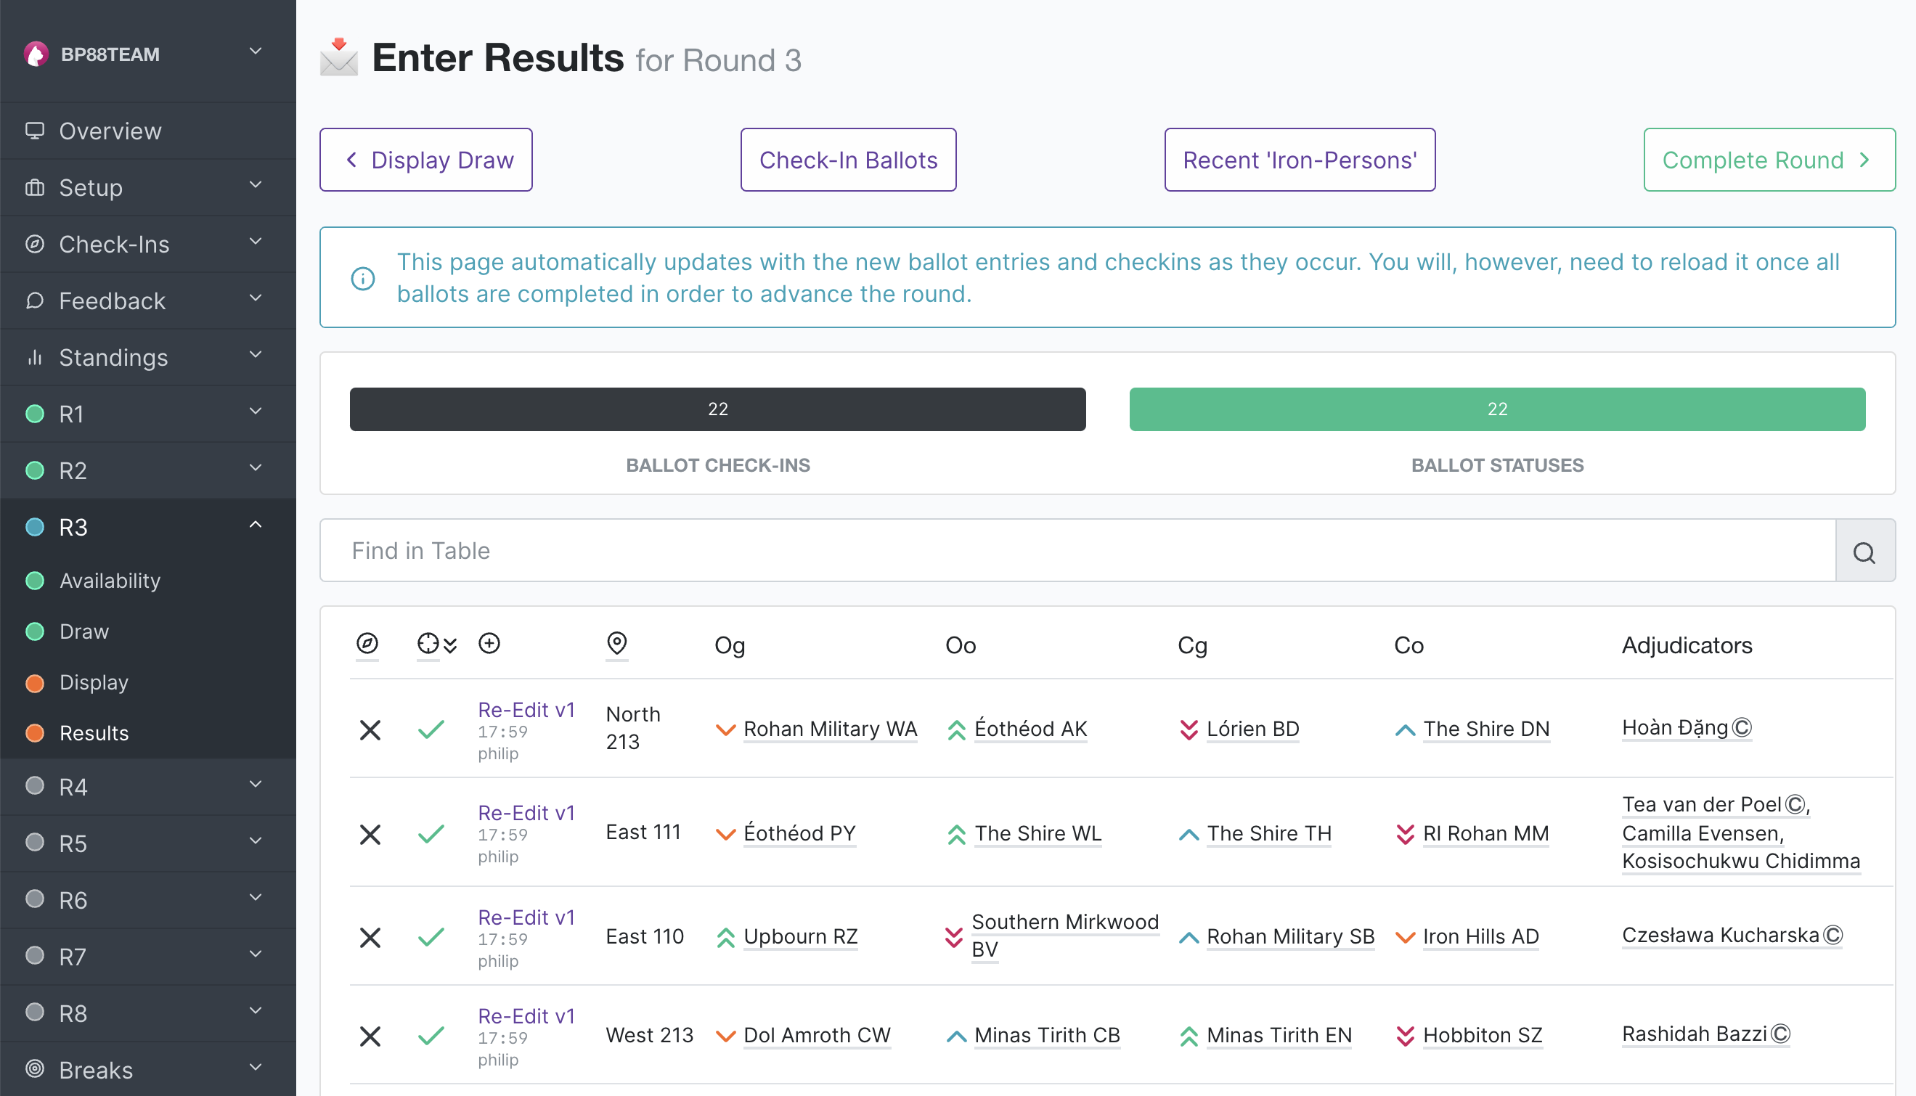Click the Overview monitor icon in sidebar
This screenshot has width=1916, height=1096.
pos(35,130)
